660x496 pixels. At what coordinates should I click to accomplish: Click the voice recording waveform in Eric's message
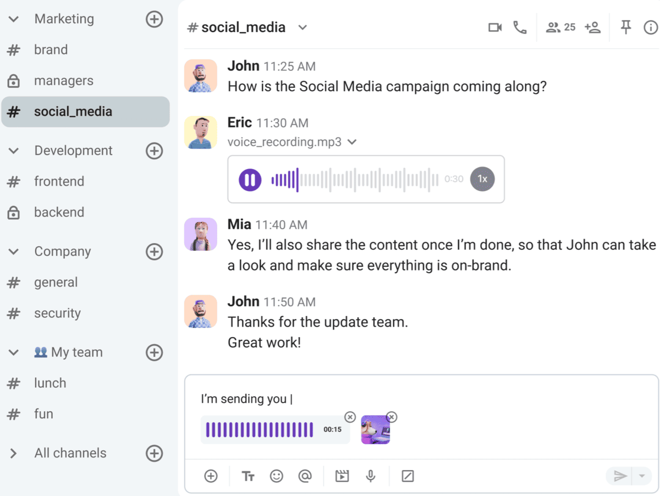355,179
